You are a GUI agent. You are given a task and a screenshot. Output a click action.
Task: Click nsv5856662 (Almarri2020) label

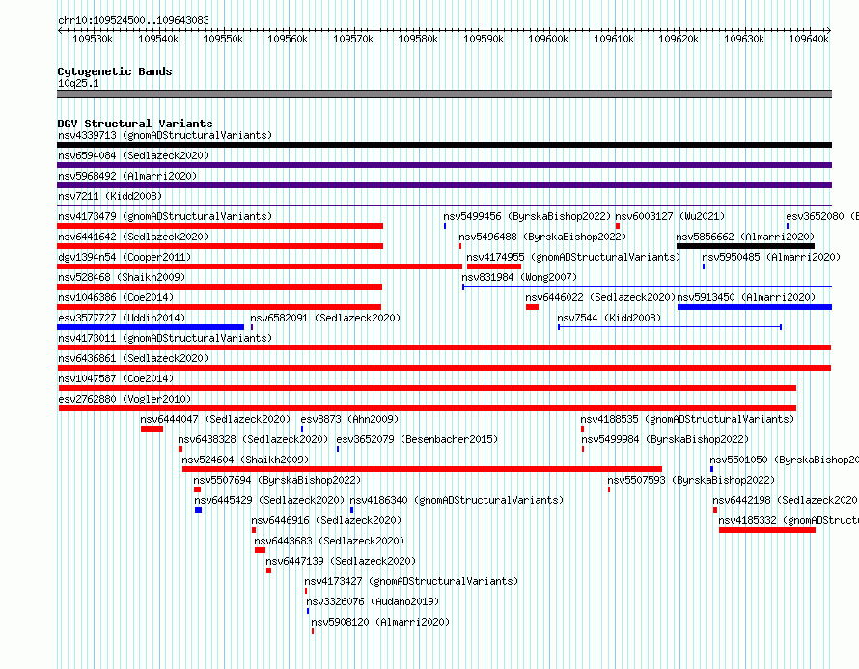pos(745,237)
